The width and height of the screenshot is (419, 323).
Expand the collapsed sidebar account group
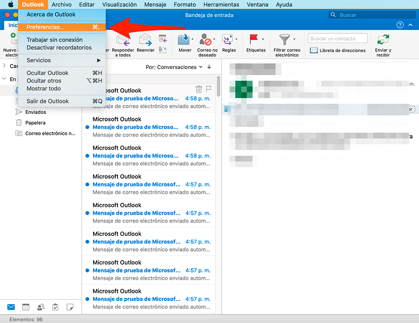pyautogui.click(x=4, y=66)
